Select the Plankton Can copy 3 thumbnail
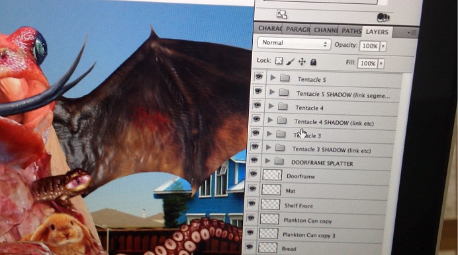 pos(269,233)
